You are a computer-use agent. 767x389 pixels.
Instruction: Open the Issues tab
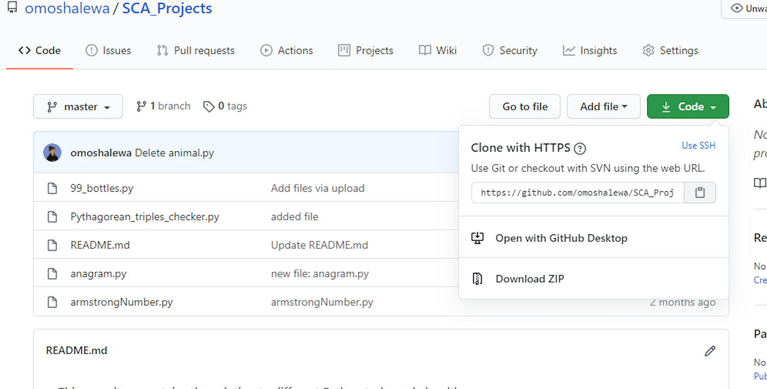click(108, 50)
